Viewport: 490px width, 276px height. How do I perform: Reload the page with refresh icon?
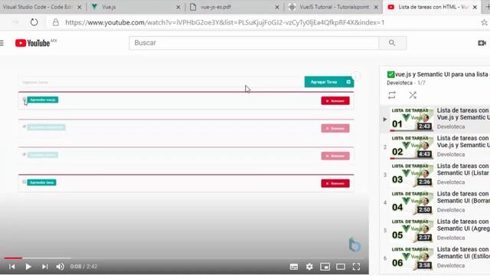click(x=34, y=22)
